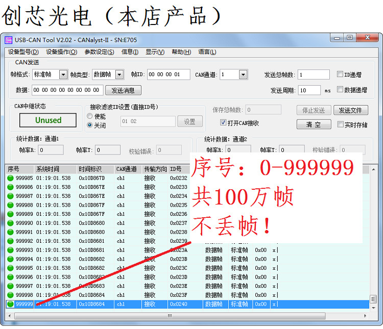383x329 pixels.
Task: Click the 数据 bytes input field
Action: [67, 90]
